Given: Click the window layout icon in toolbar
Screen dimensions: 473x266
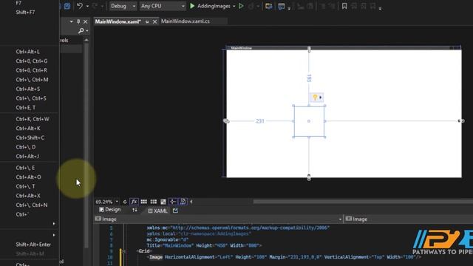Looking at the screenshot, I should point(281,6).
